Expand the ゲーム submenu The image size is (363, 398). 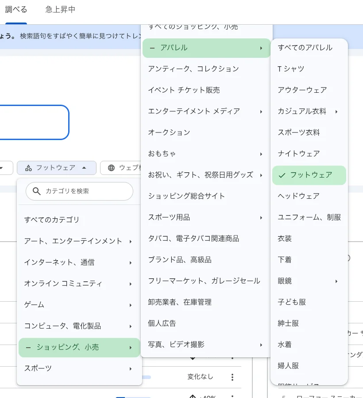79,305
